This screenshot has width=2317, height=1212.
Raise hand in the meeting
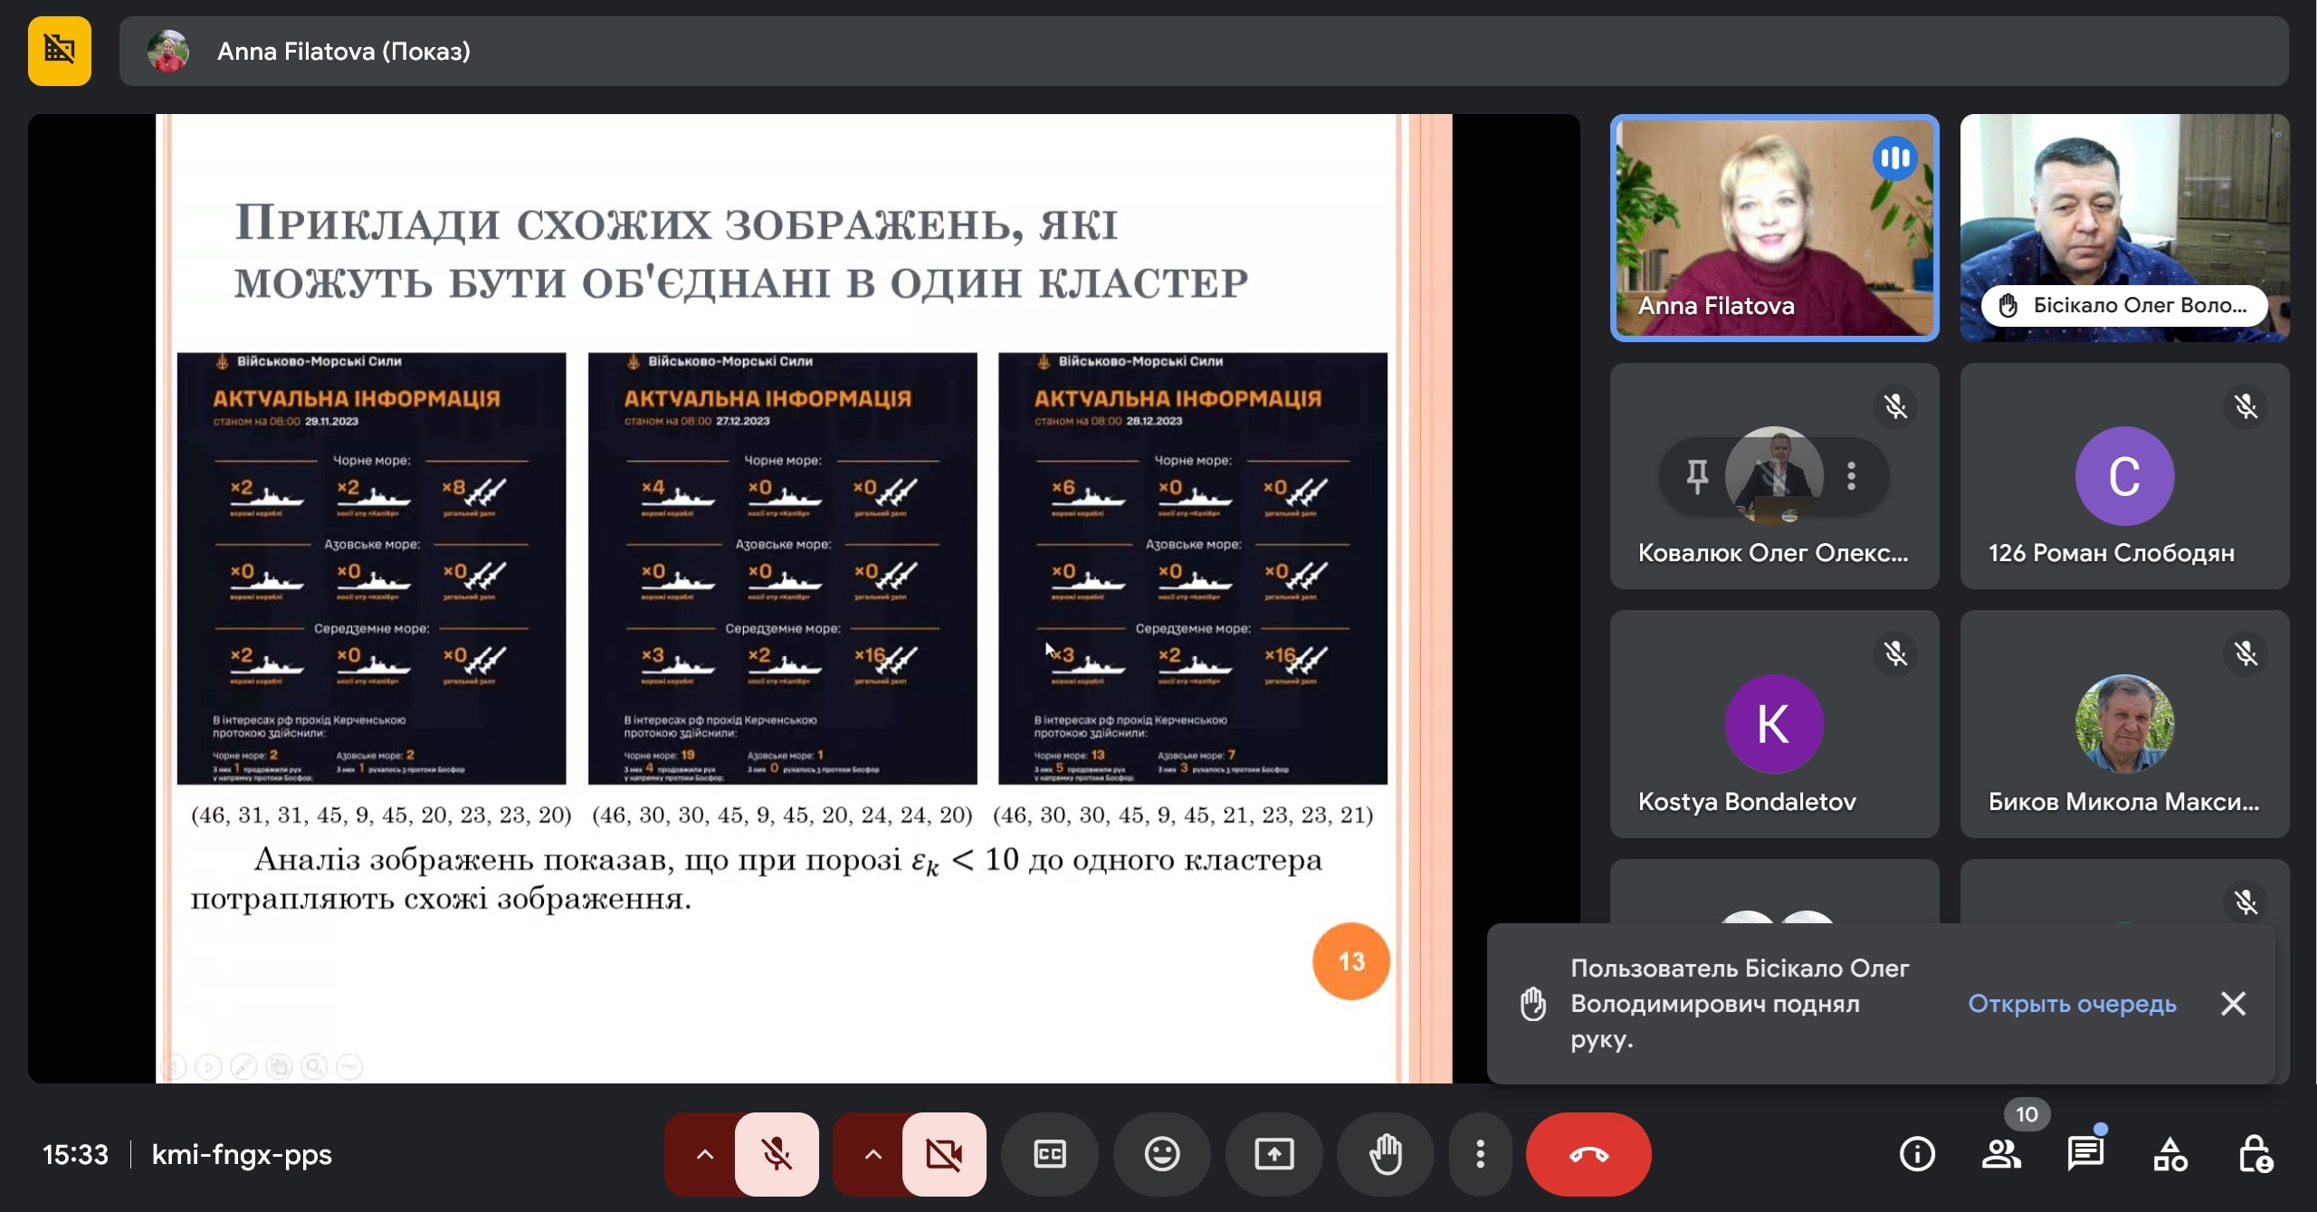[1386, 1154]
